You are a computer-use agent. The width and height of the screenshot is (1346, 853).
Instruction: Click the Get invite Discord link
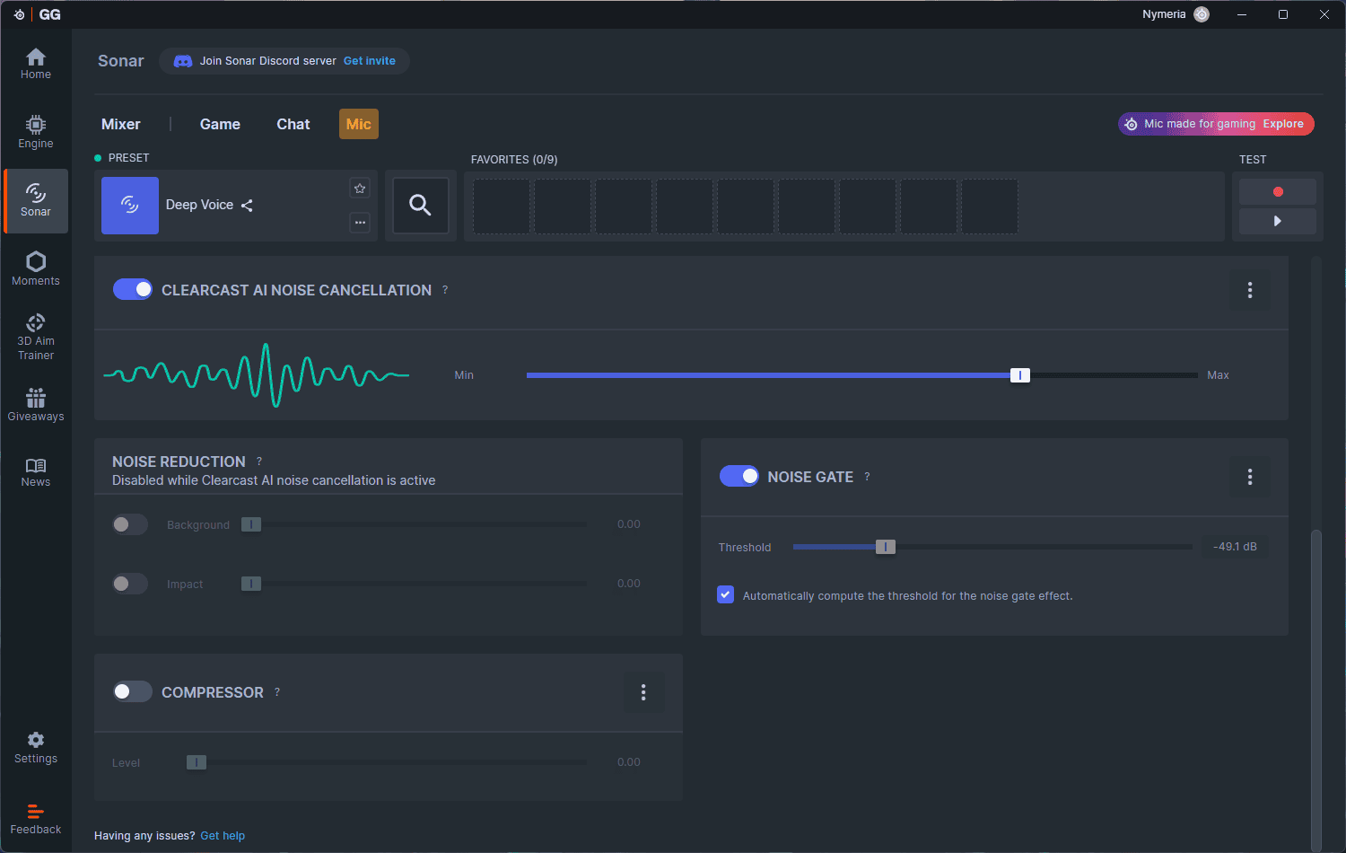(369, 61)
